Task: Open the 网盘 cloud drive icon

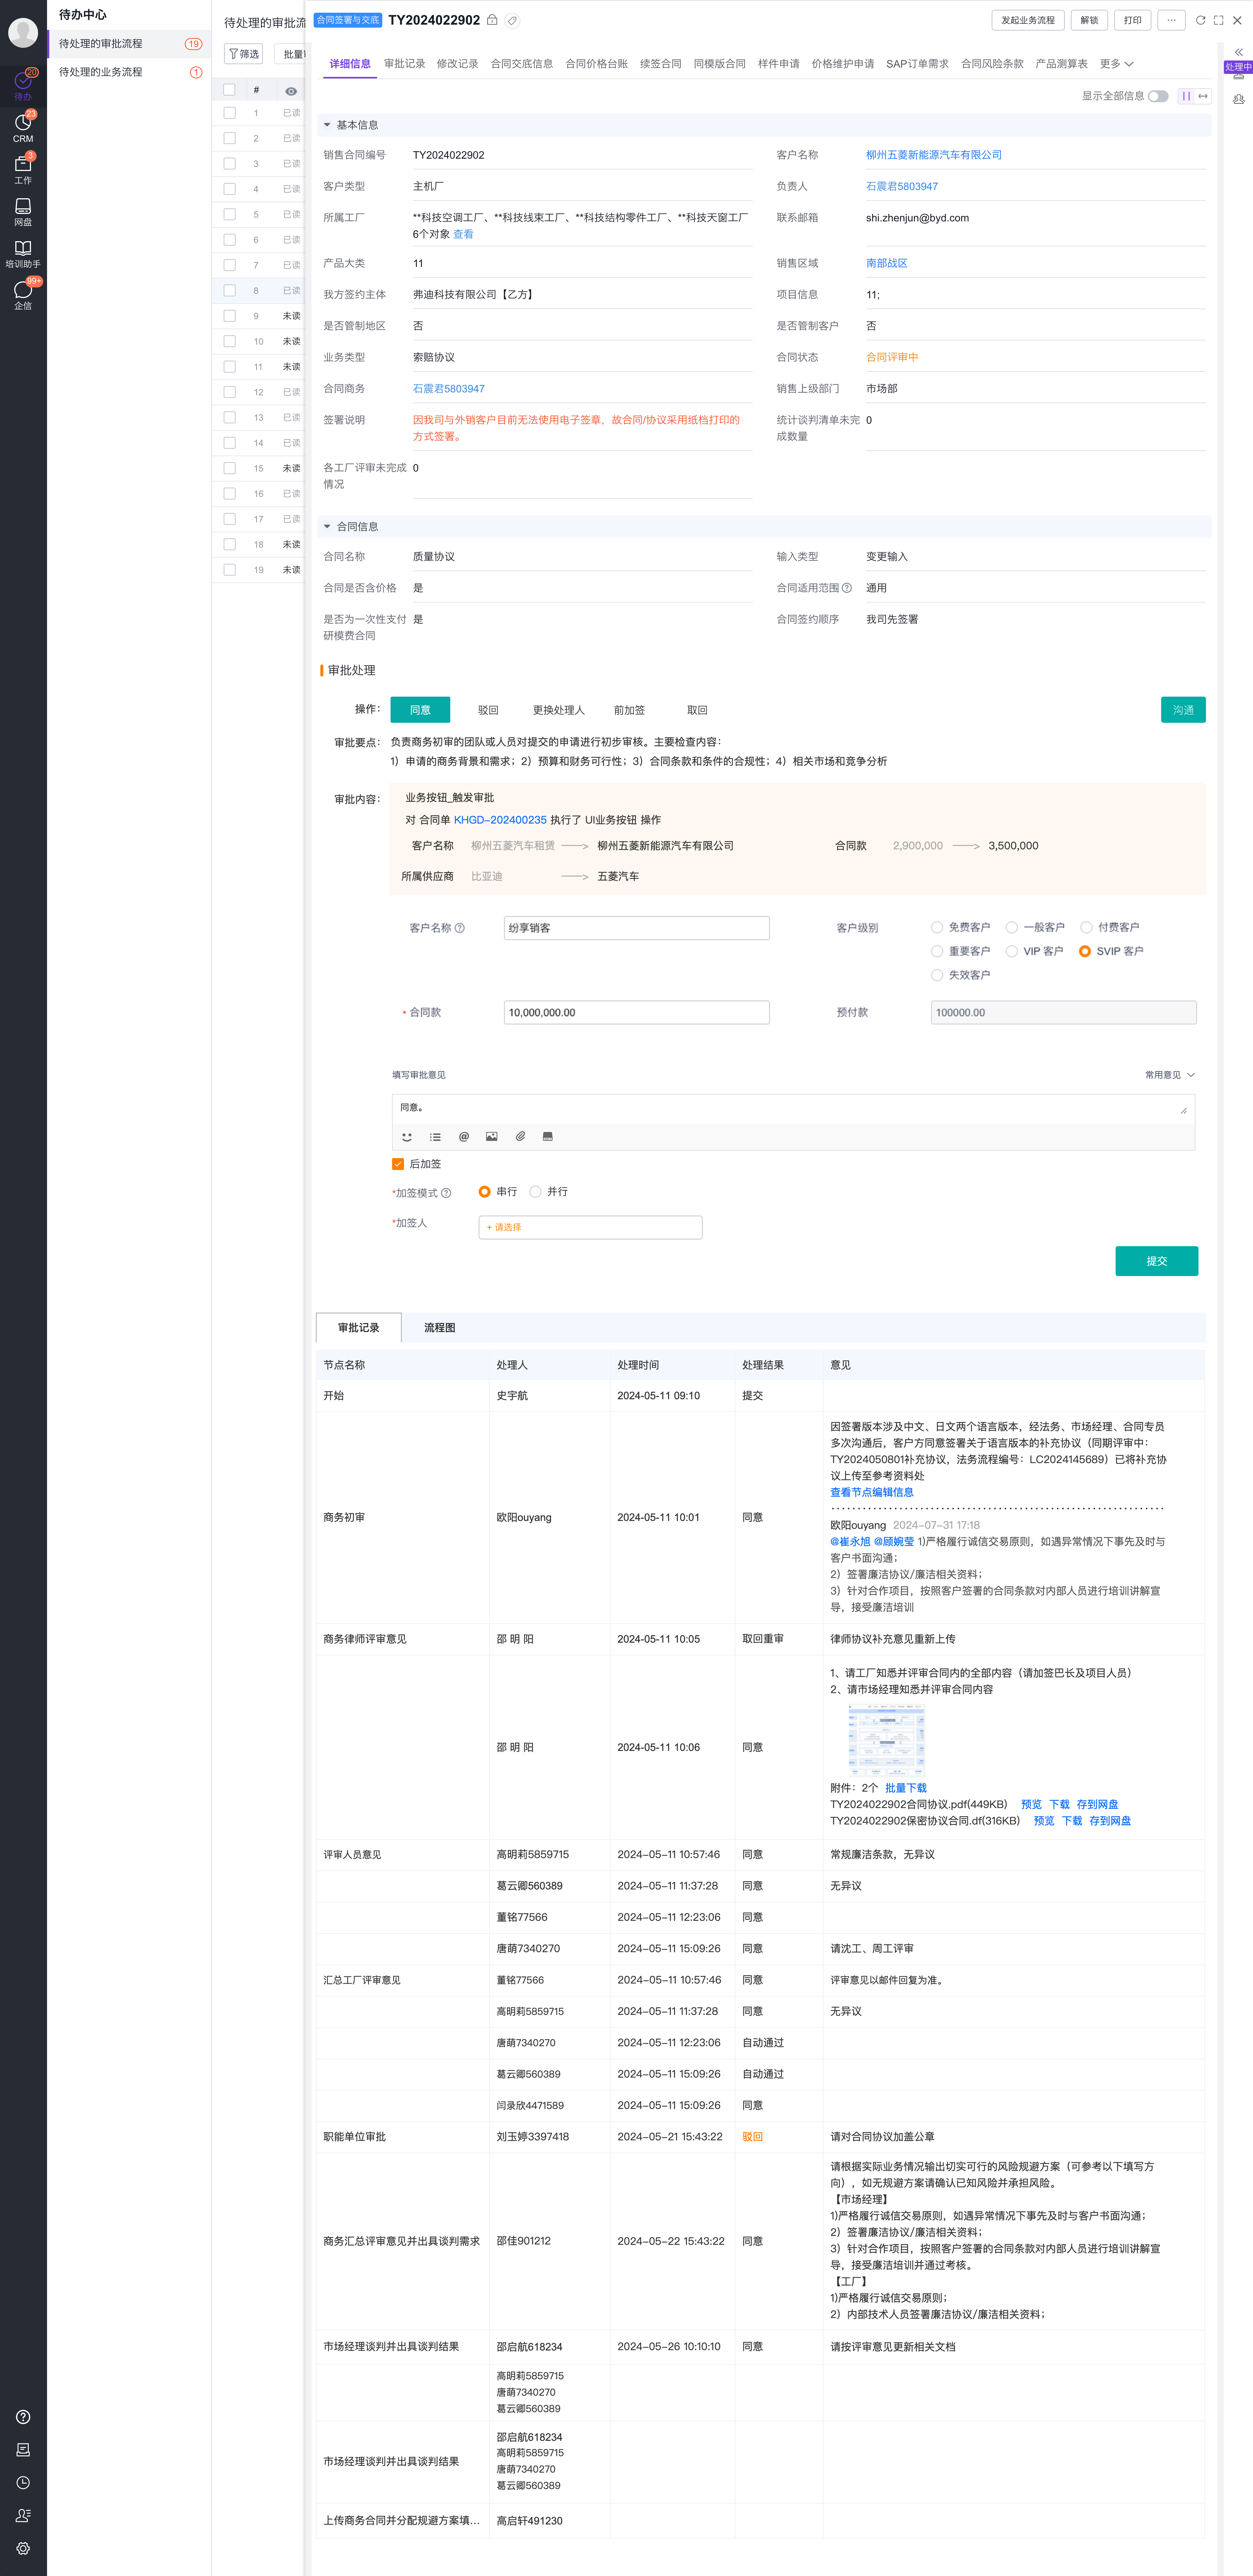Action: [23, 212]
